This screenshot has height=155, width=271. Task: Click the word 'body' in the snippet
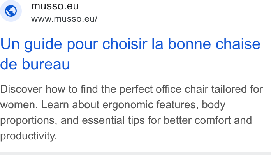213,105
